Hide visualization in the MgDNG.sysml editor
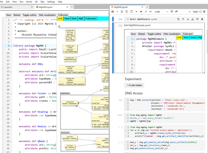Image resolution: width=208 pixels, height=153 pixels. pos(47,15)
